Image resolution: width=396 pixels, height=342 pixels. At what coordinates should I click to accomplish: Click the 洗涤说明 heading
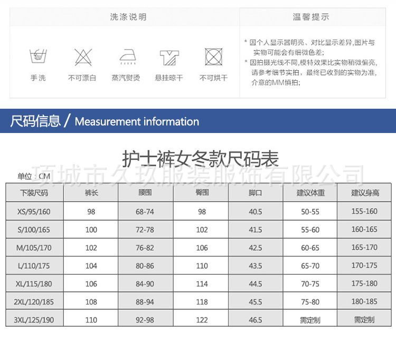pyautogui.click(x=128, y=17)
